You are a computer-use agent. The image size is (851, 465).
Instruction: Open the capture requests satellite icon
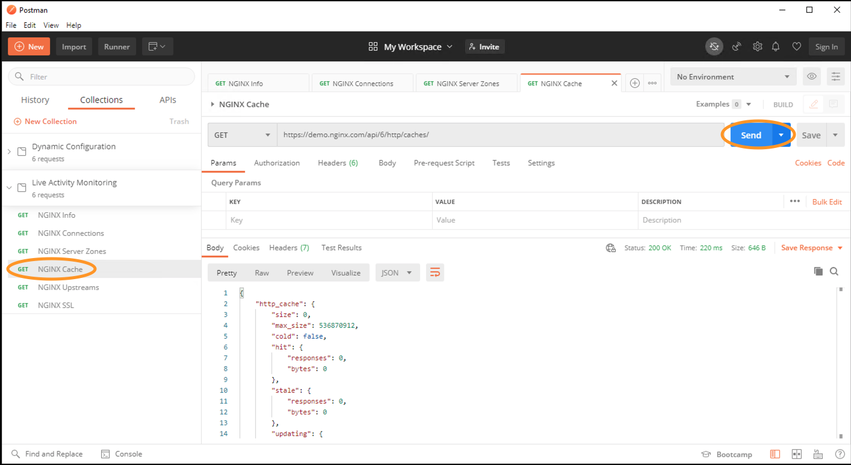[x=737, y=47]
